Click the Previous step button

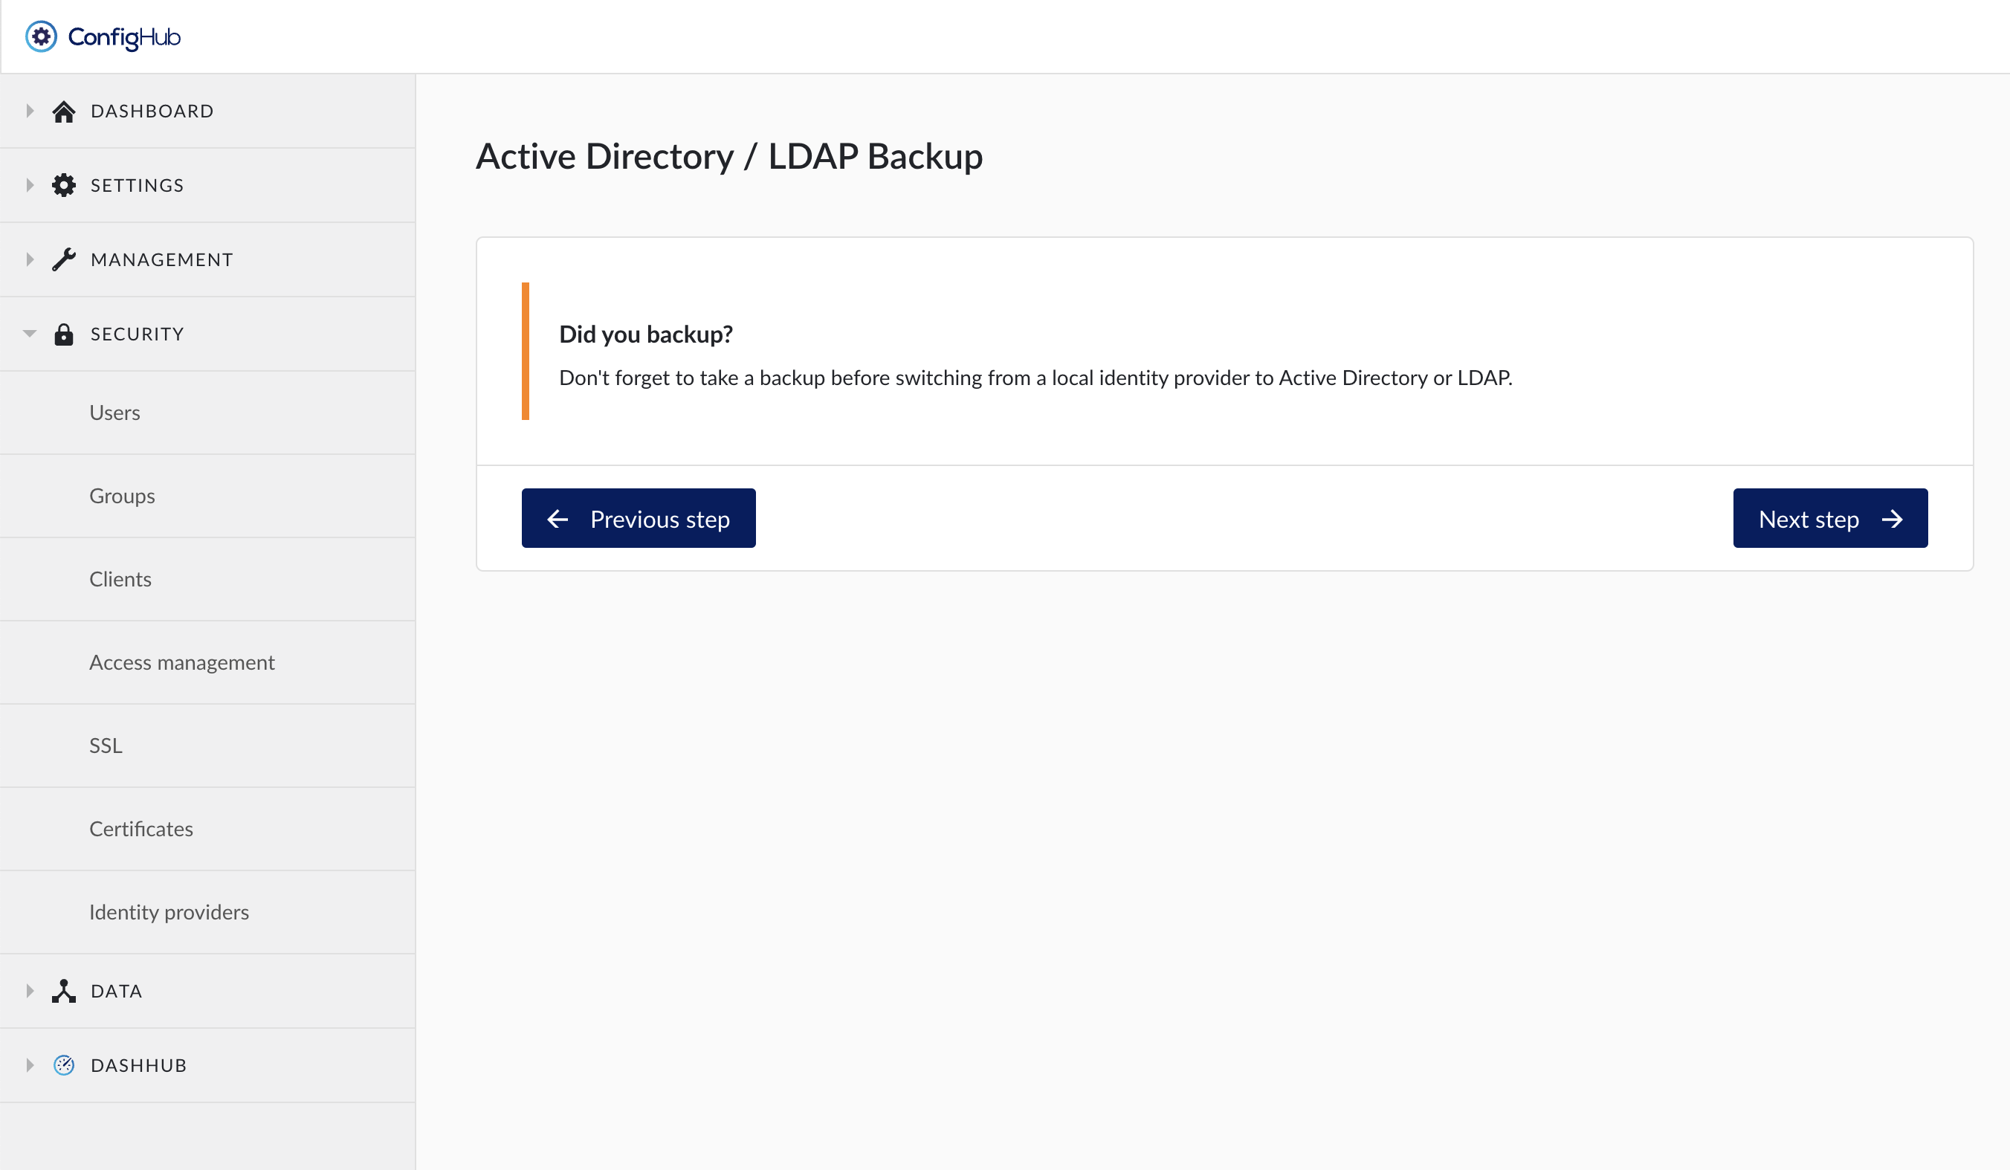tap(638, 518)
